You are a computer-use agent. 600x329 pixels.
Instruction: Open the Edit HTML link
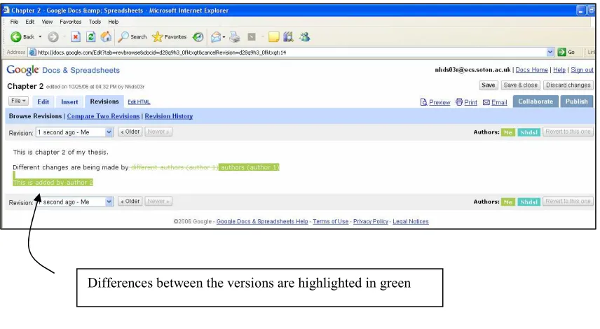coord(139,101)
